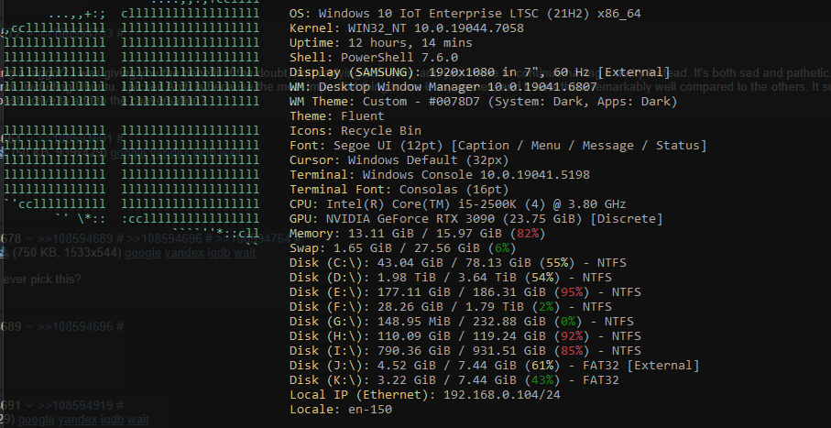Click the 'Disk (K:\): 3.22 GiB' line
The image size is (831, 428).
pos(454,380)
